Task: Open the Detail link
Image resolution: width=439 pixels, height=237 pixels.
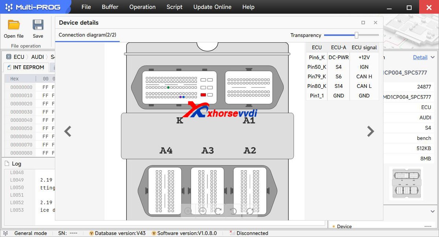Action: [x=420, y=57]
